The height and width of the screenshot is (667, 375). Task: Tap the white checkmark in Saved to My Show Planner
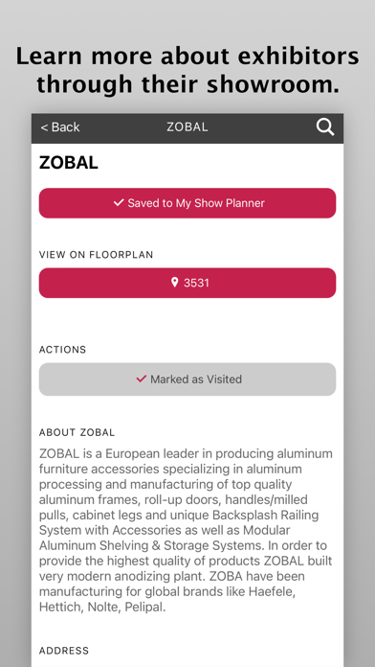(119, 203)
